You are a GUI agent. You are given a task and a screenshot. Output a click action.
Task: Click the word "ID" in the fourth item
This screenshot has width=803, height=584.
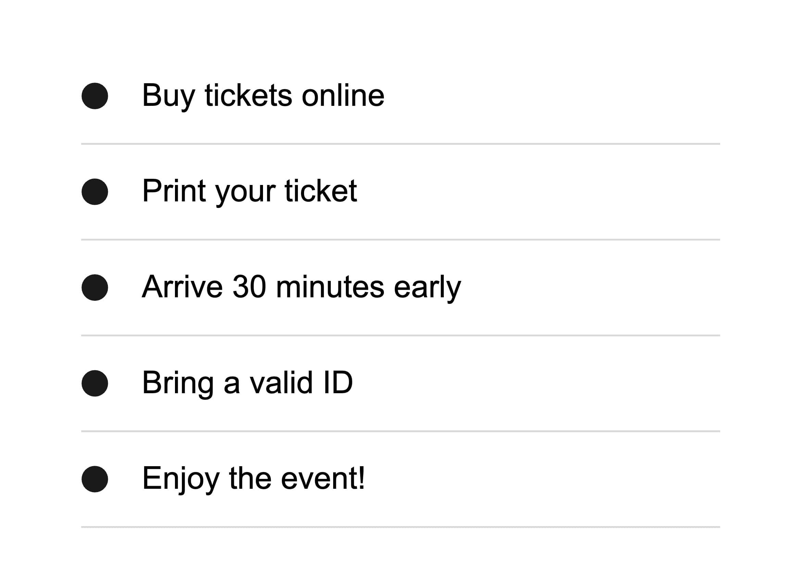click(338, 383)
